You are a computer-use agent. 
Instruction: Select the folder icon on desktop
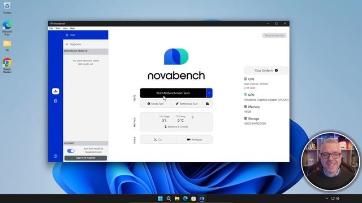click(7, 45)
